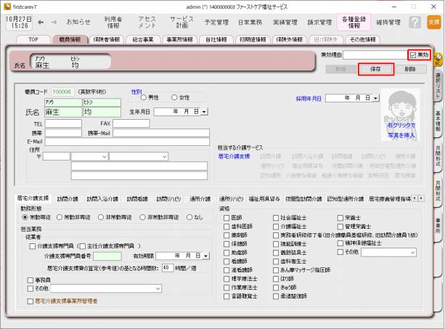Check the 社会福祉士 qualification box
This screenshot has width=445, height=329.
coord(284,217)
